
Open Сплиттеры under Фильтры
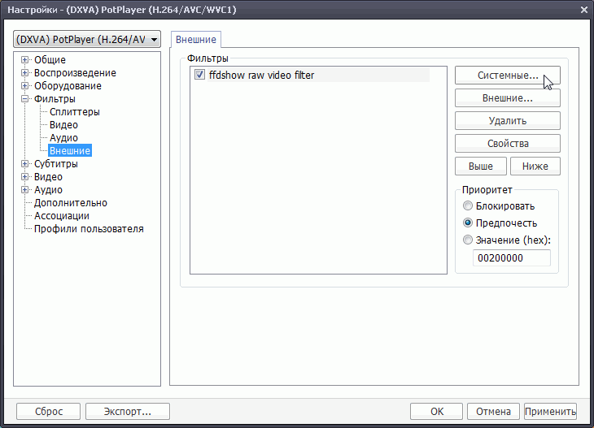(x=74, y=112)
